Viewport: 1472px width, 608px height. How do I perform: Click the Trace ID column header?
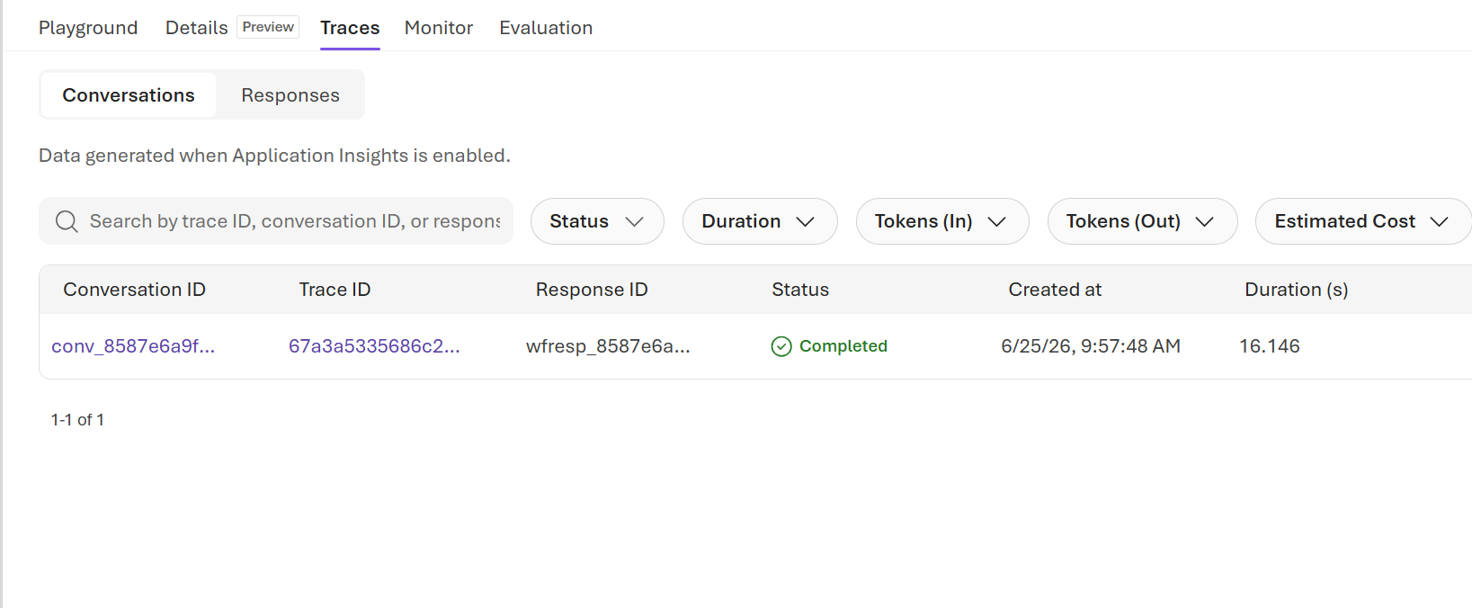(335, 290)
